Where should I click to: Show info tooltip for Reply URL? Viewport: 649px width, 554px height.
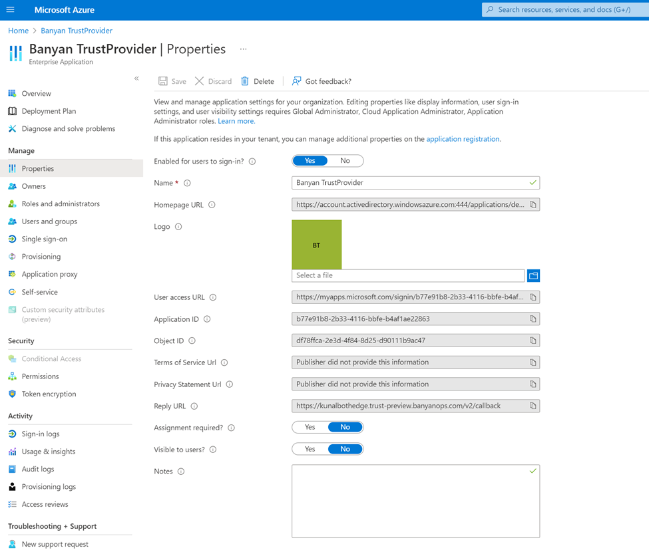point(194,406)
